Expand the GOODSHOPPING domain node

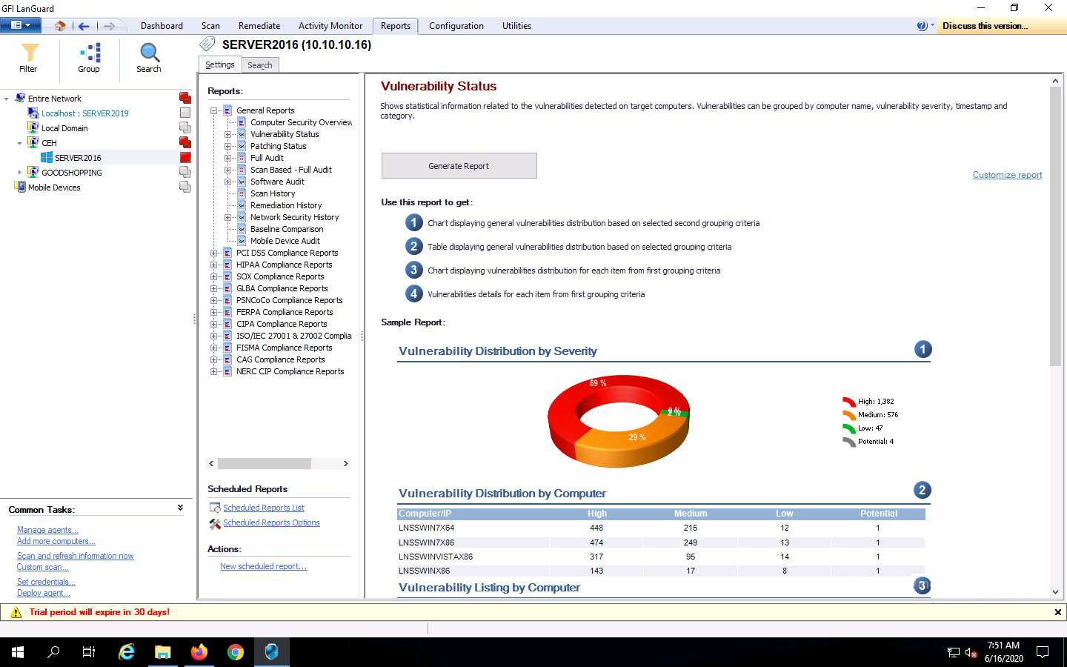(20, 173)
